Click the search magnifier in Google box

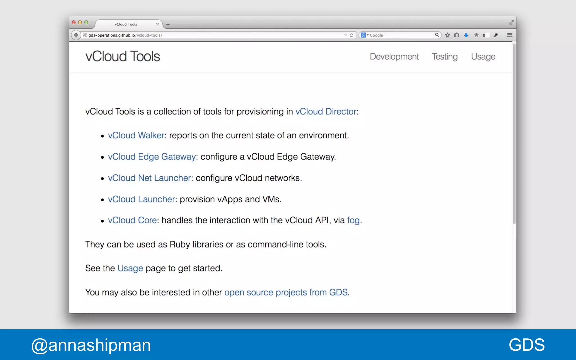tap(437, 35)
